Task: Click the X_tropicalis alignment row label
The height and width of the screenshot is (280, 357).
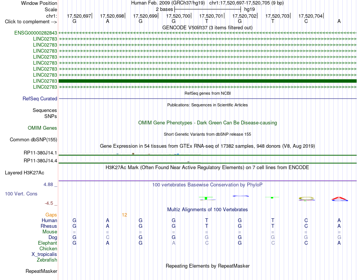Action: [x=44, y=254]
